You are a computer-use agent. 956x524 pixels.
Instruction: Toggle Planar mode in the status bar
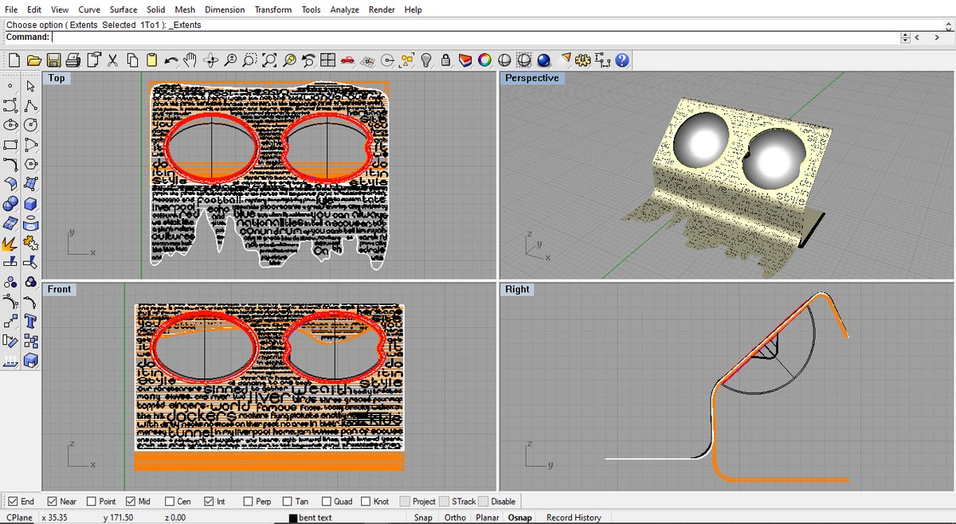(x=488, y=518)
